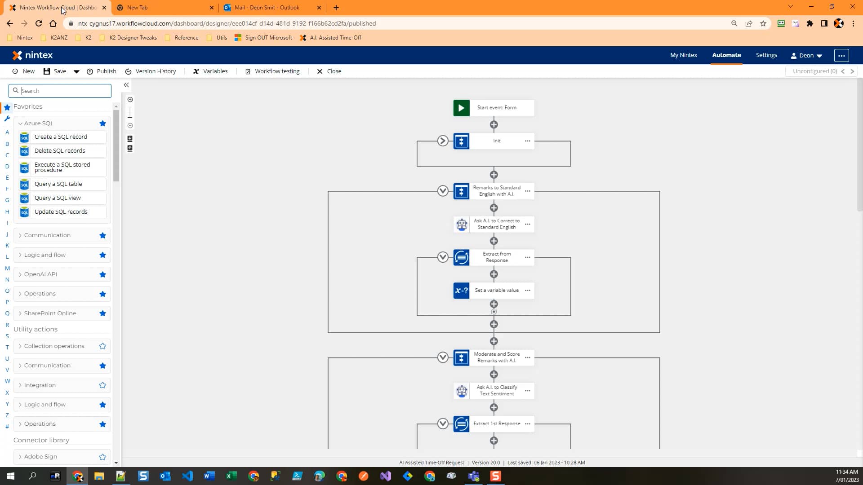863x485 pixels.
Task: Click the Set a variable value node icon
Action: click(461, 291)
